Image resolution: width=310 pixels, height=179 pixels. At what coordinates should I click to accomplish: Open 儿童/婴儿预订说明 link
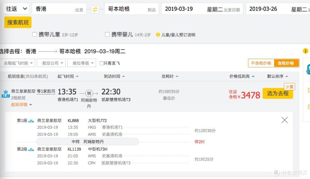click(178, 35)
